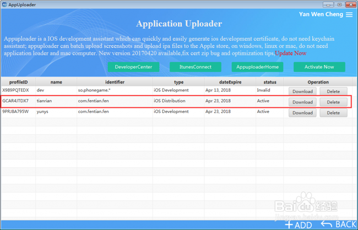Screen dimensions: 358x230
Task: Click the name cell tianrian
Action: click(x=44, y=101)
